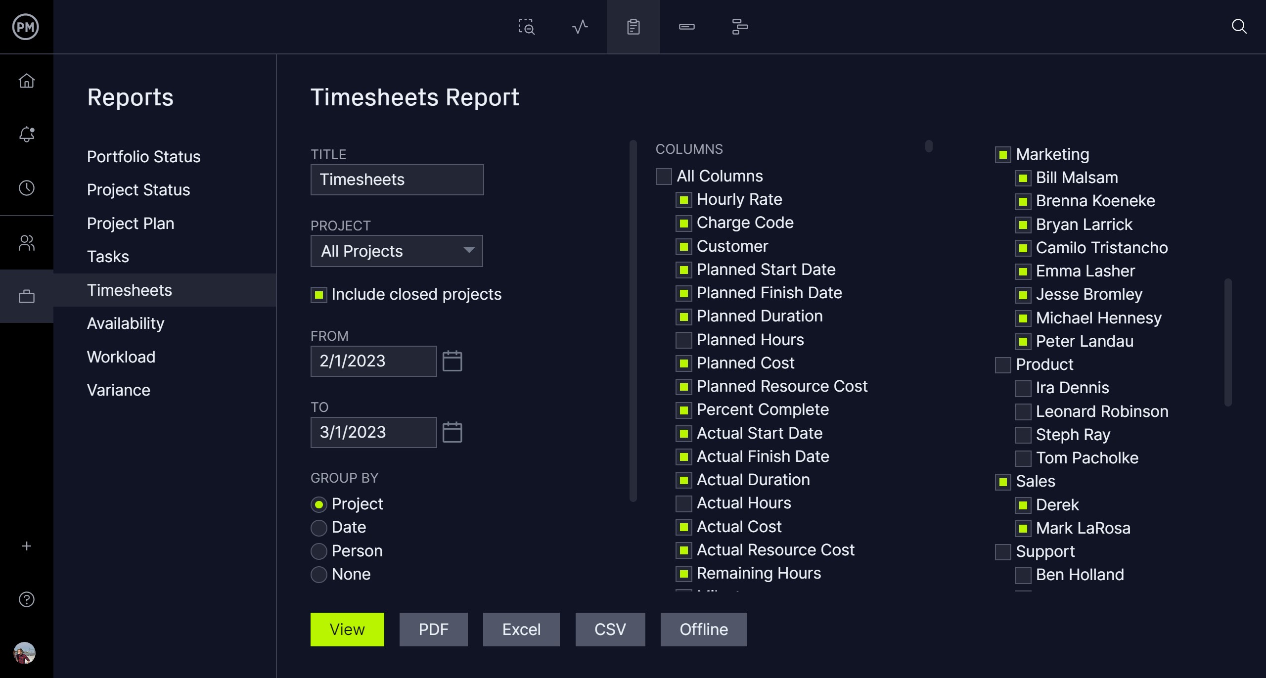
Task: Click the Excel export button
Action: [521, 630]
